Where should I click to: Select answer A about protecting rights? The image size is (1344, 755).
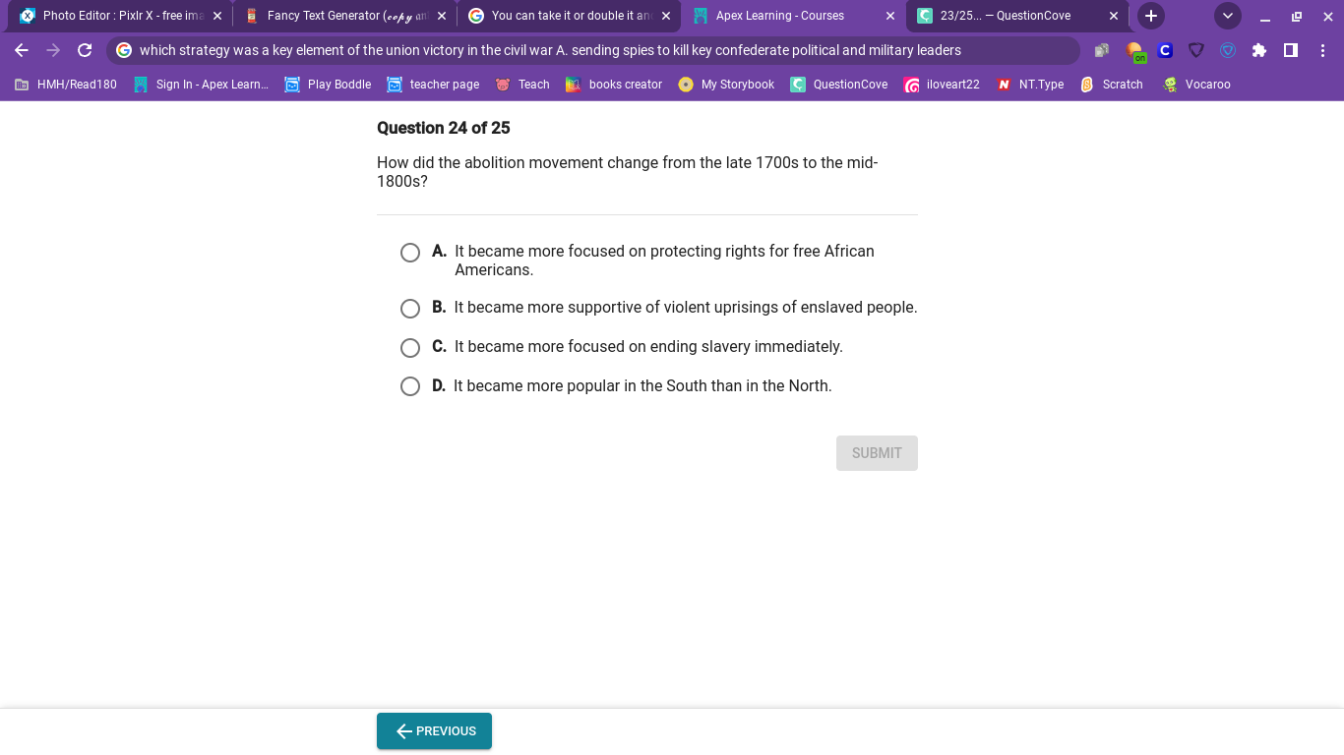(410, 253)
